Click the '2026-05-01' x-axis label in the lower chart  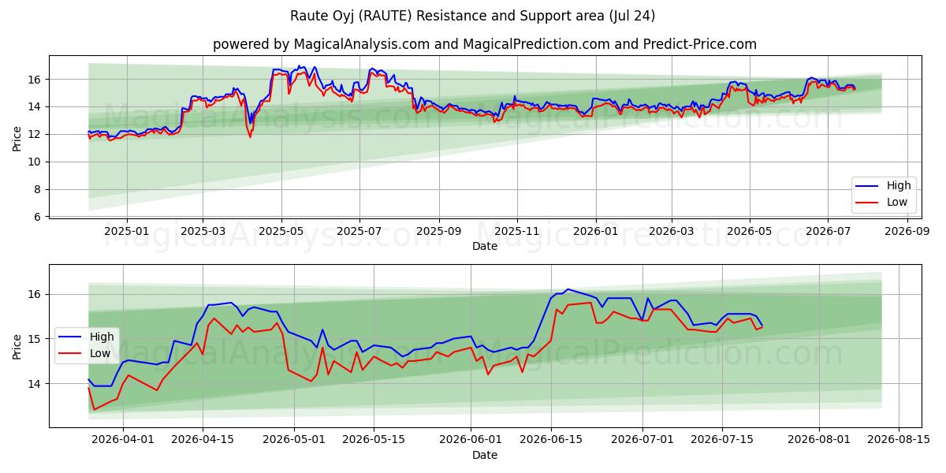(x=294, y=441)
